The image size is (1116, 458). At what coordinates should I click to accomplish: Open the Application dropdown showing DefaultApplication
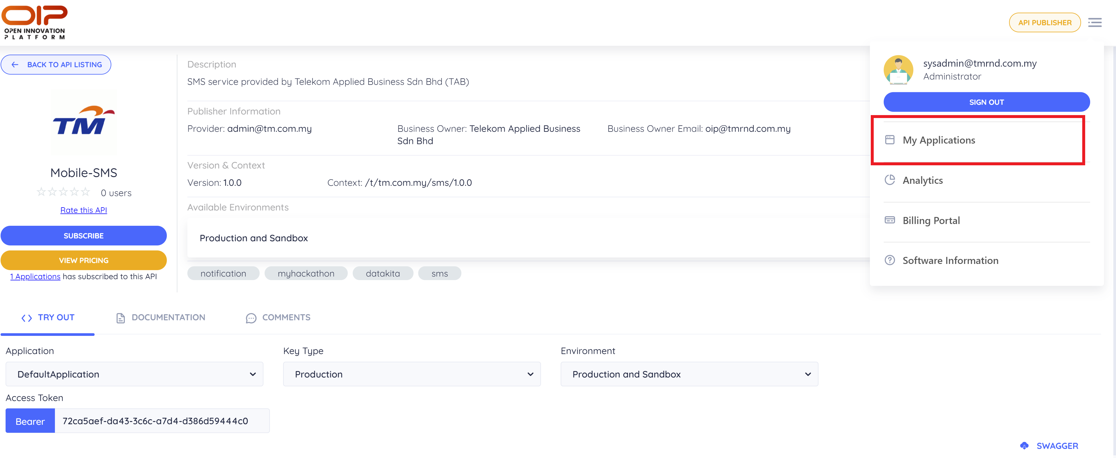pyautogui.click(x=134, y=374)
